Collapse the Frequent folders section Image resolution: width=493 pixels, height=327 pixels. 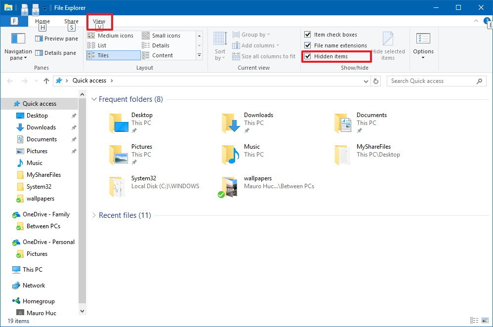94,99
